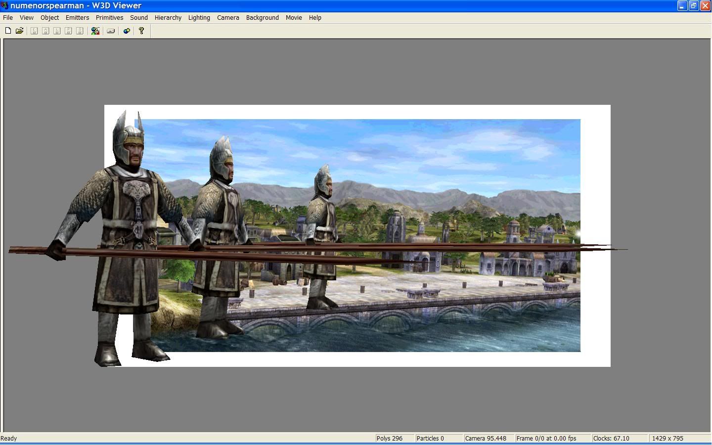This screenshot has width=712, height=445.
Task: Click the "1429 x 795" resolution status entry
Action: [667, 438]
